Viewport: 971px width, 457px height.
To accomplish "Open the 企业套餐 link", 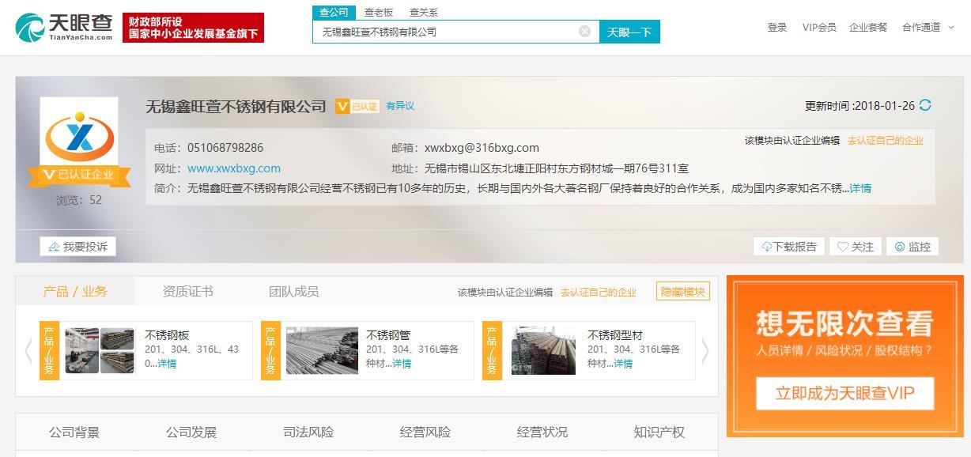I will (868, 27).
